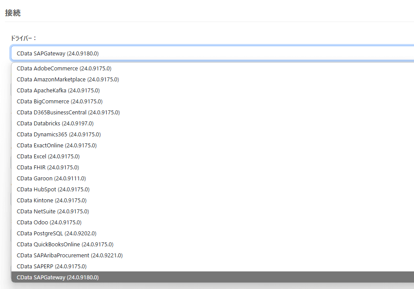This screenshot has height=289, width=414.
Task: Pick CData Garoon (24.0.9111.0) option
Action: coord(213,179)
